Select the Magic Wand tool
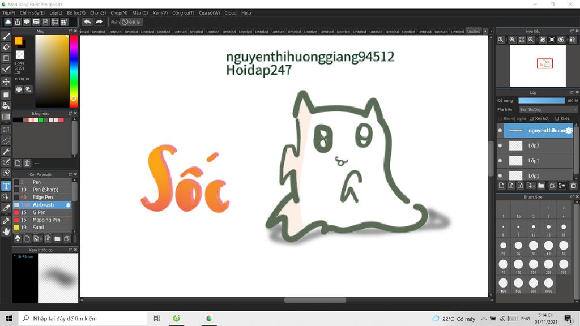Image resolution: width=580 pixels, height=326 pixels. coord(6,151)
